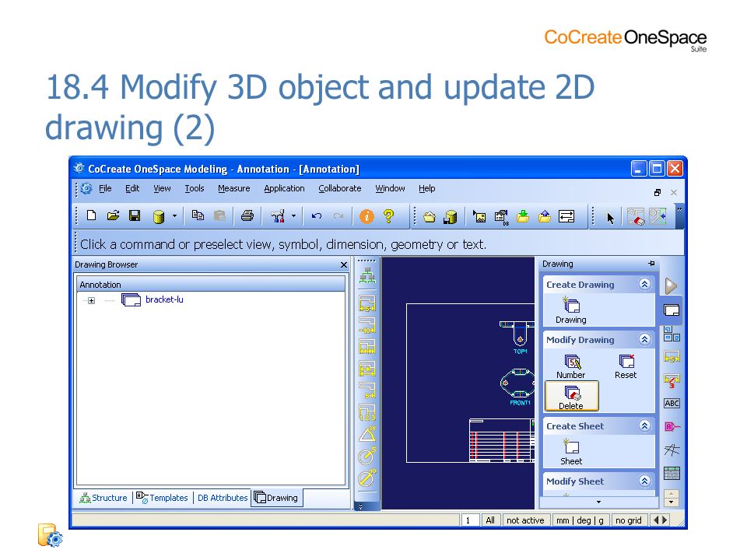
Task: Click the swap arrows toolbar icon
Action: [x=566, y=216]
